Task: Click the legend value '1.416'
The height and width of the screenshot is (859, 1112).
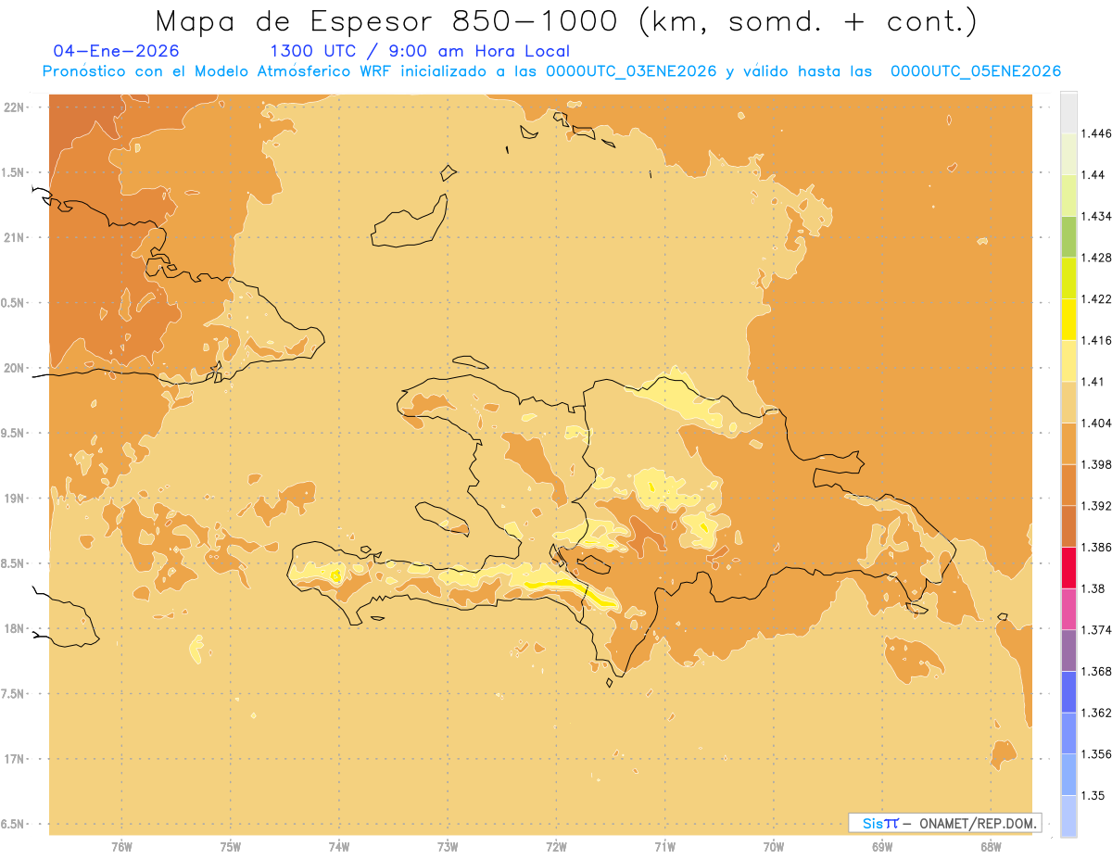Action: (x=1096, y=340)
